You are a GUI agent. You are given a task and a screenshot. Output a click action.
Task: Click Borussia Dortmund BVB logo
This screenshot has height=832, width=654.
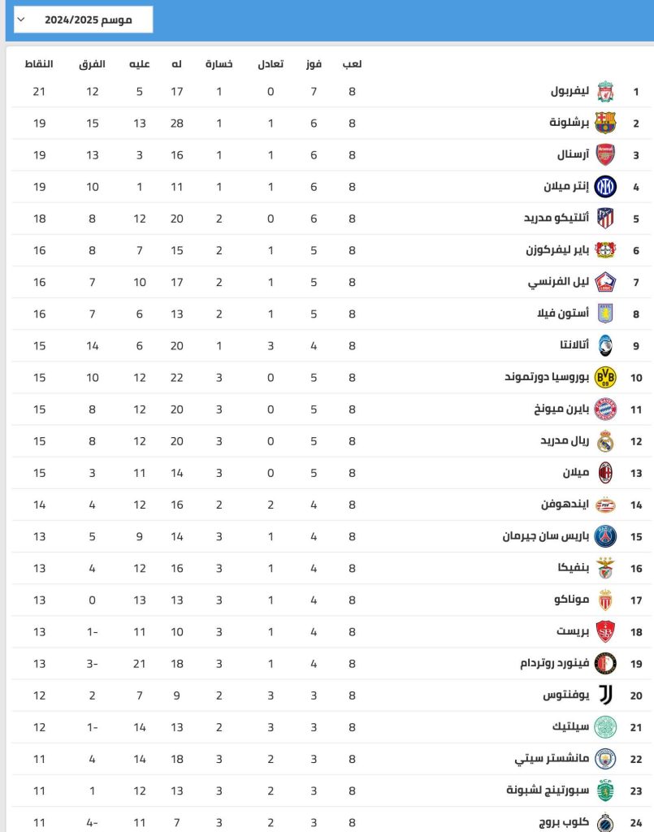coord(605,377)
